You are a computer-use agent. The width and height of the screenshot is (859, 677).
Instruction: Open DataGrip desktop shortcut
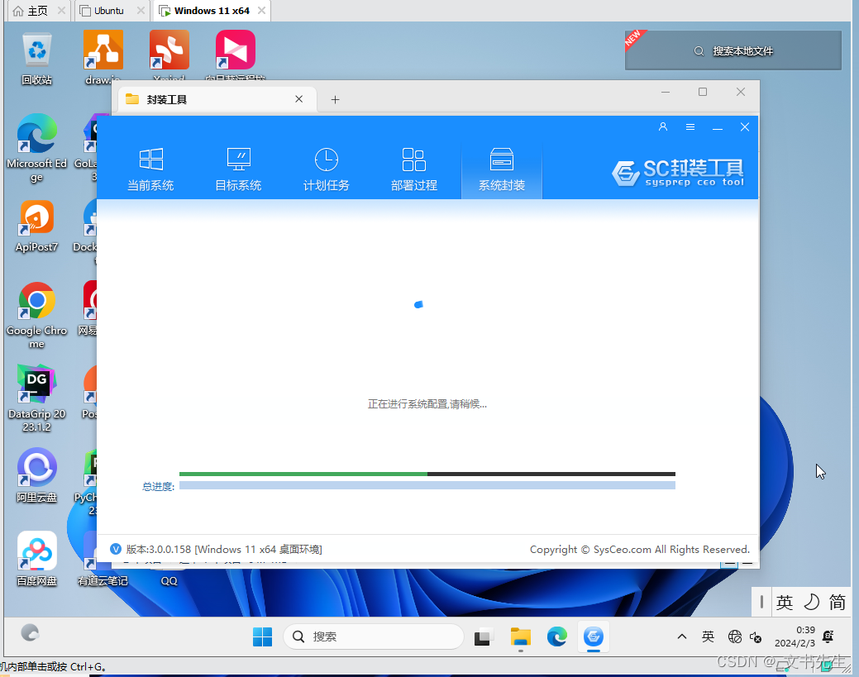[x=36, y=398]
